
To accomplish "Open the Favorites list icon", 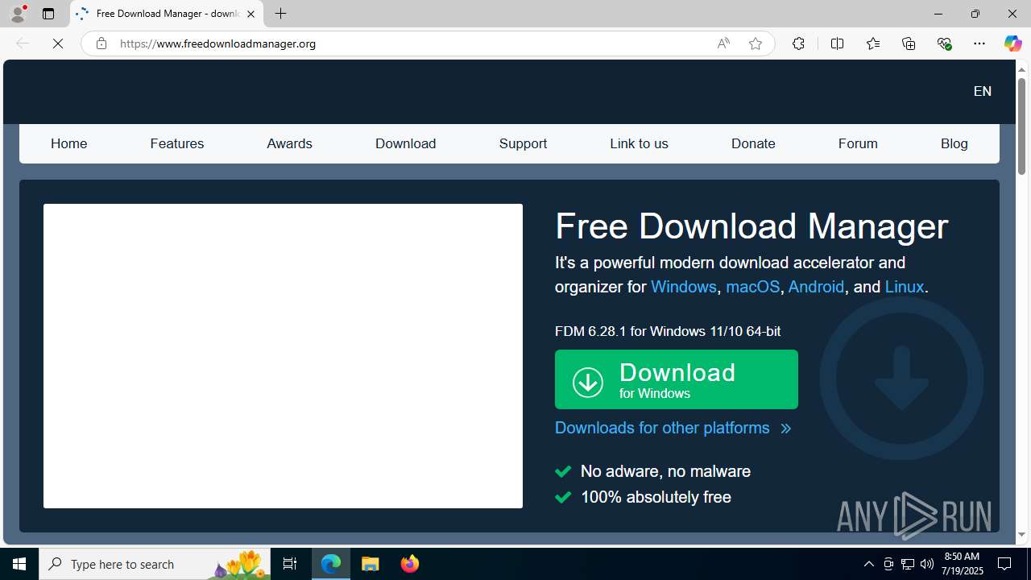I will (x=872, y=43).
